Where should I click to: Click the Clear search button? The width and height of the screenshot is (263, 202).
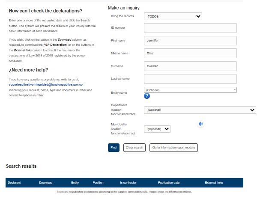[134, 148]
